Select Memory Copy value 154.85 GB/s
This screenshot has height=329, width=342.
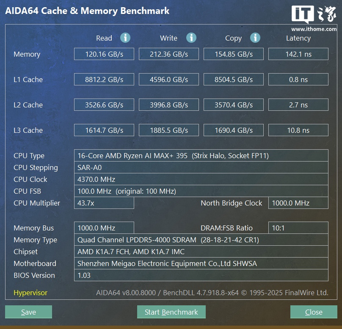tap(234, 54)
